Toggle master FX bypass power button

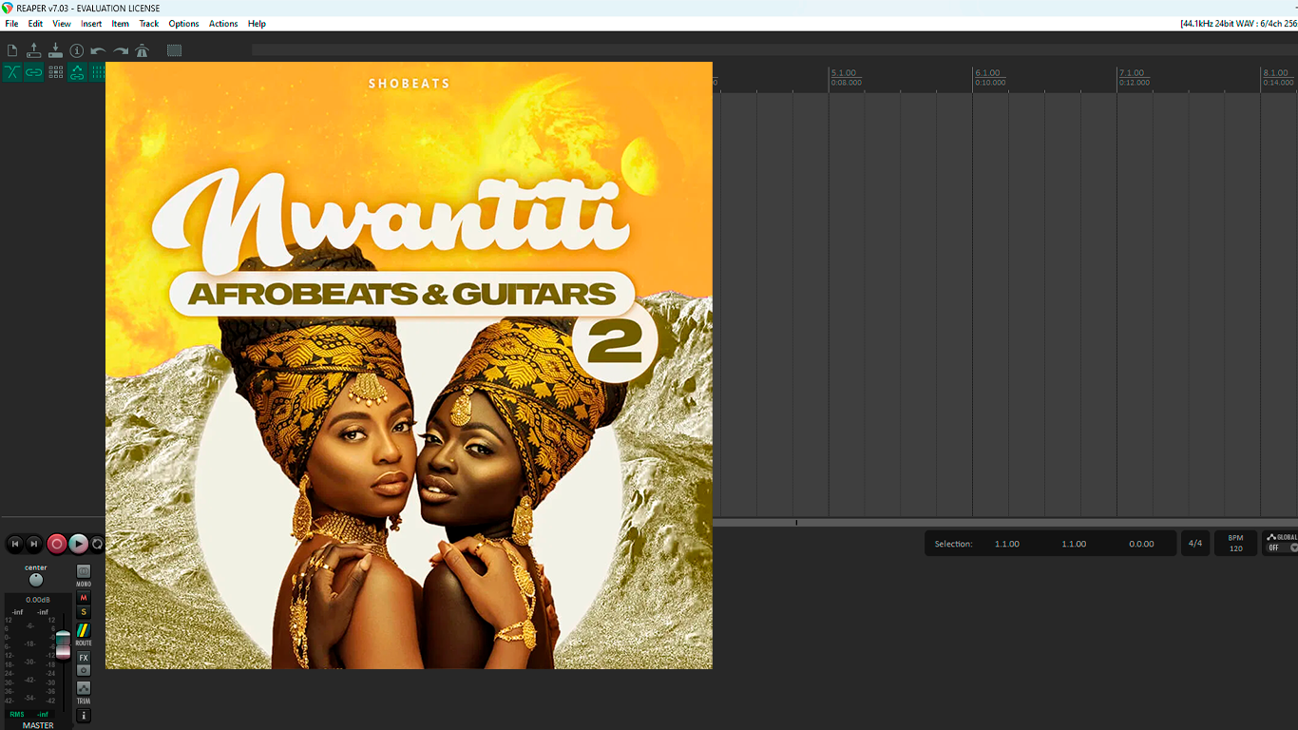(84, 670)
